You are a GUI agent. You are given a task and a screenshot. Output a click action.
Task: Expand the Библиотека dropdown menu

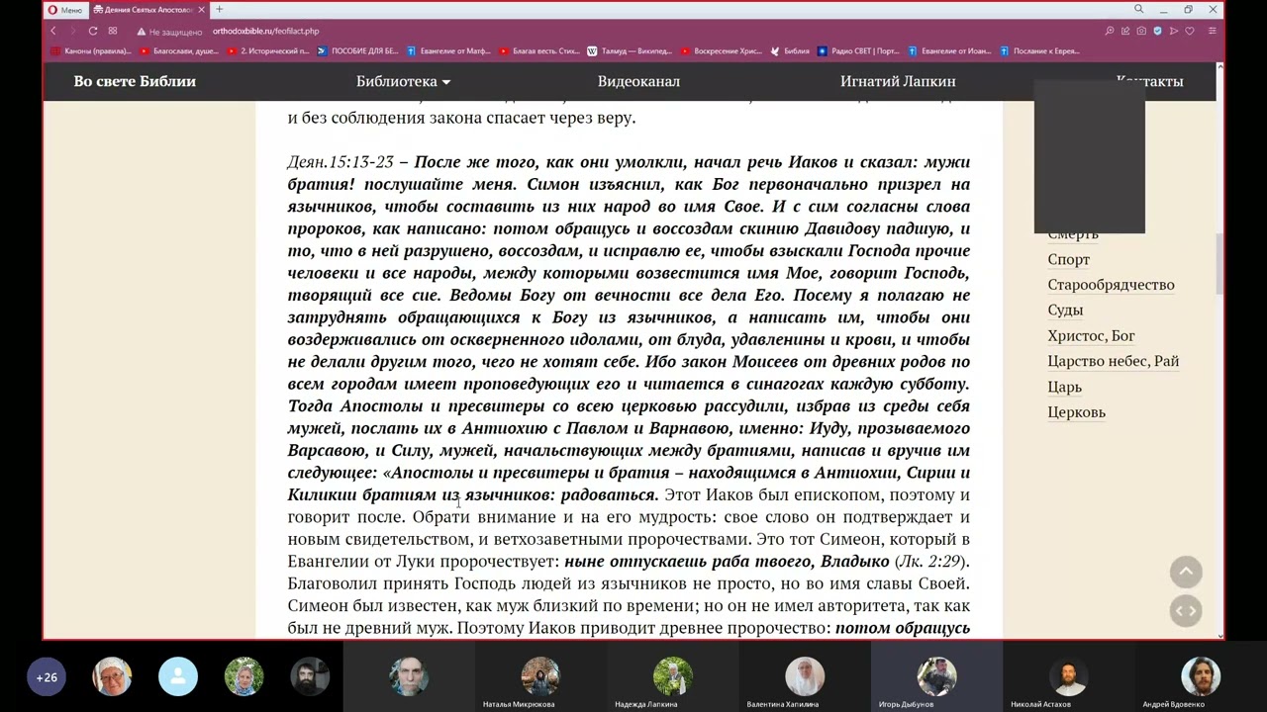(403, 81)
